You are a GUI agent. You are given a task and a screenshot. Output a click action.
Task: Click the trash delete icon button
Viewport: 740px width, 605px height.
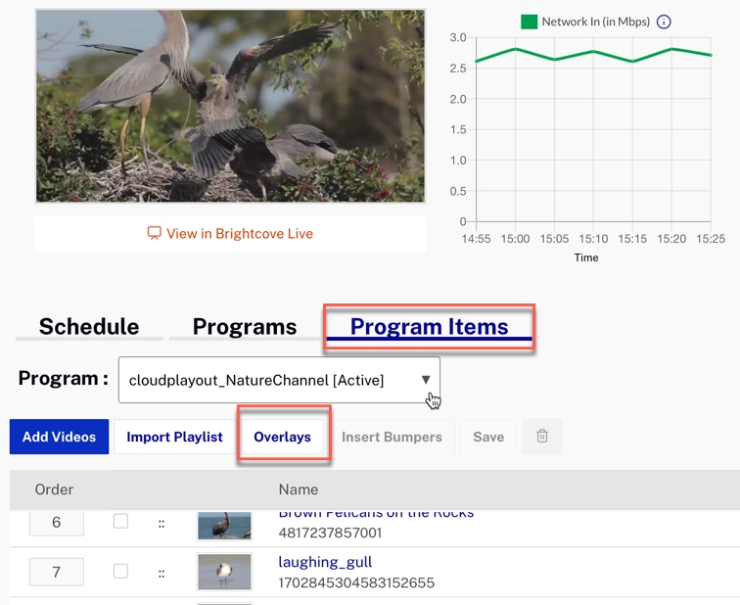542,437
